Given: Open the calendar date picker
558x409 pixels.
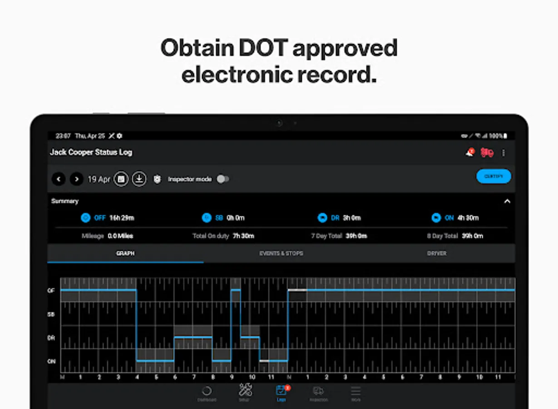Looking at the screenshot, I should [120, 179].
